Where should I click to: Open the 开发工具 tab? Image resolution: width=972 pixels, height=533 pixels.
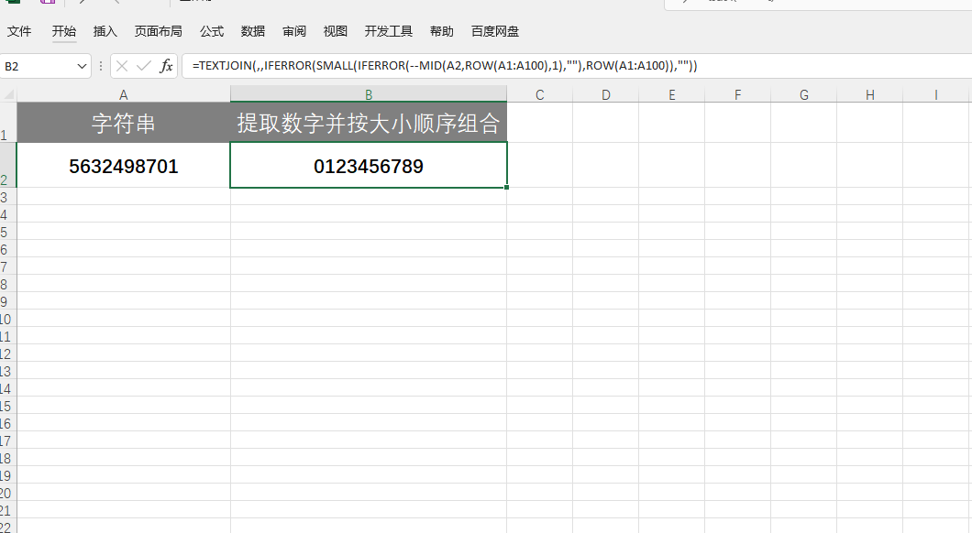(389, 31)
